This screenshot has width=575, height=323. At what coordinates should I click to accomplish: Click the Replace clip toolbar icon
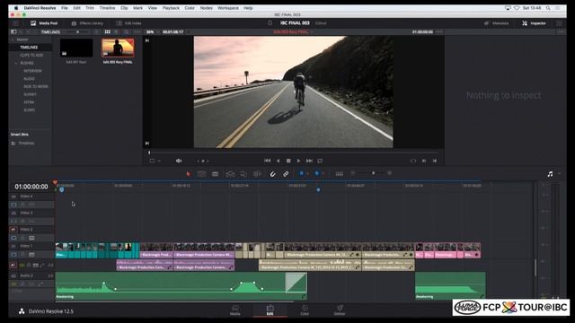point(257,174)
